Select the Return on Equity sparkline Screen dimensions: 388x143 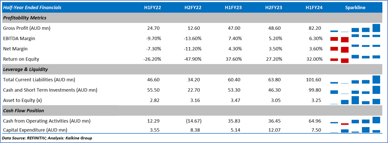355,59
